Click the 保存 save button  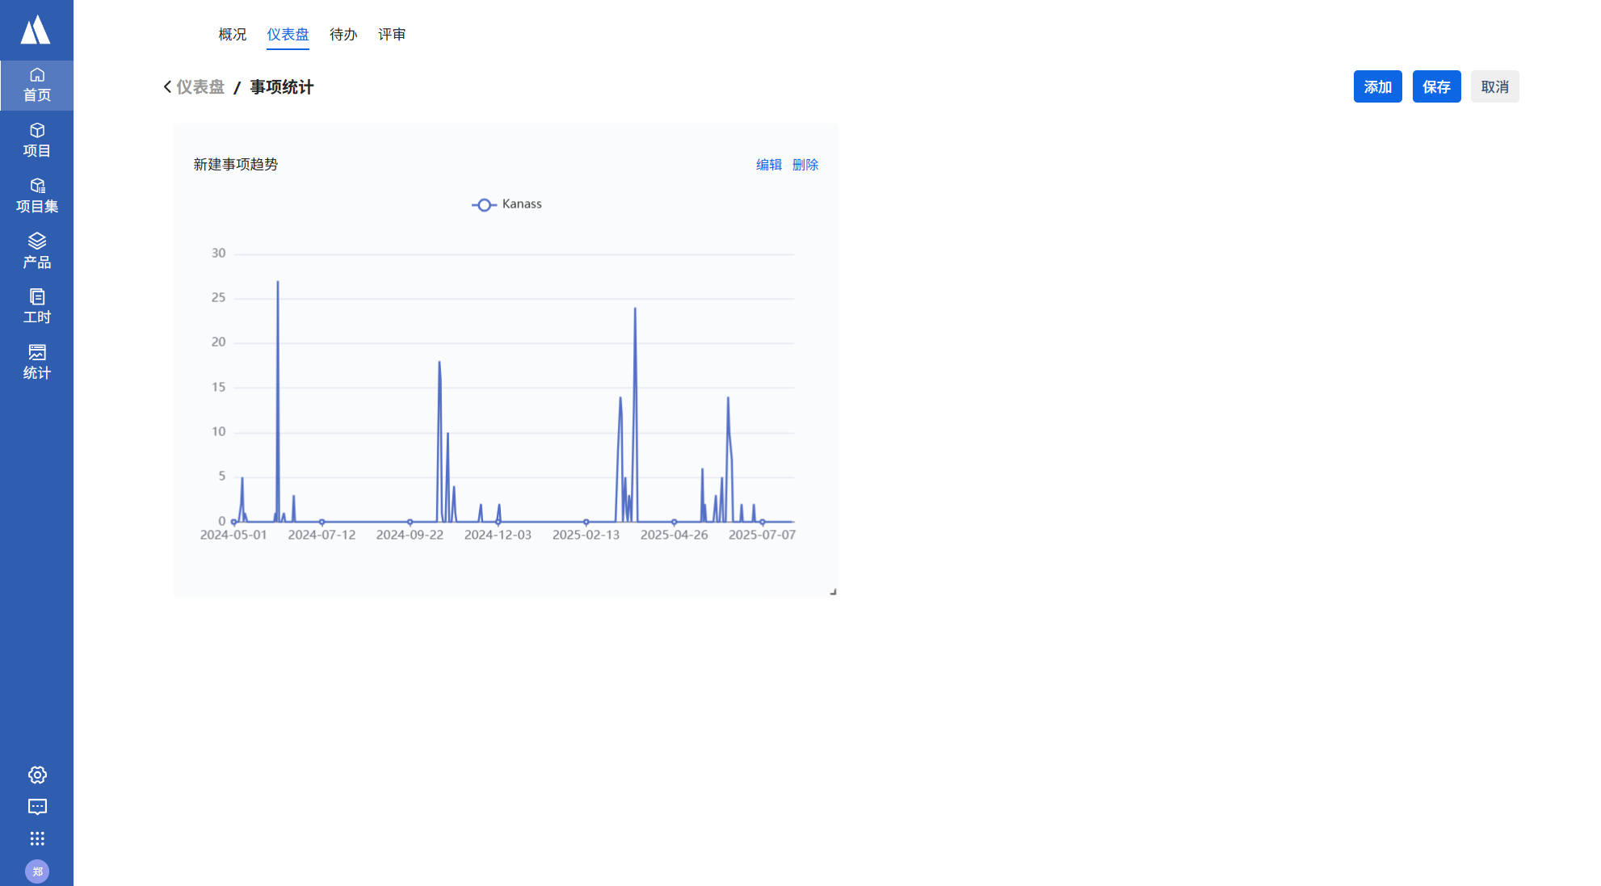point(1436,86)
